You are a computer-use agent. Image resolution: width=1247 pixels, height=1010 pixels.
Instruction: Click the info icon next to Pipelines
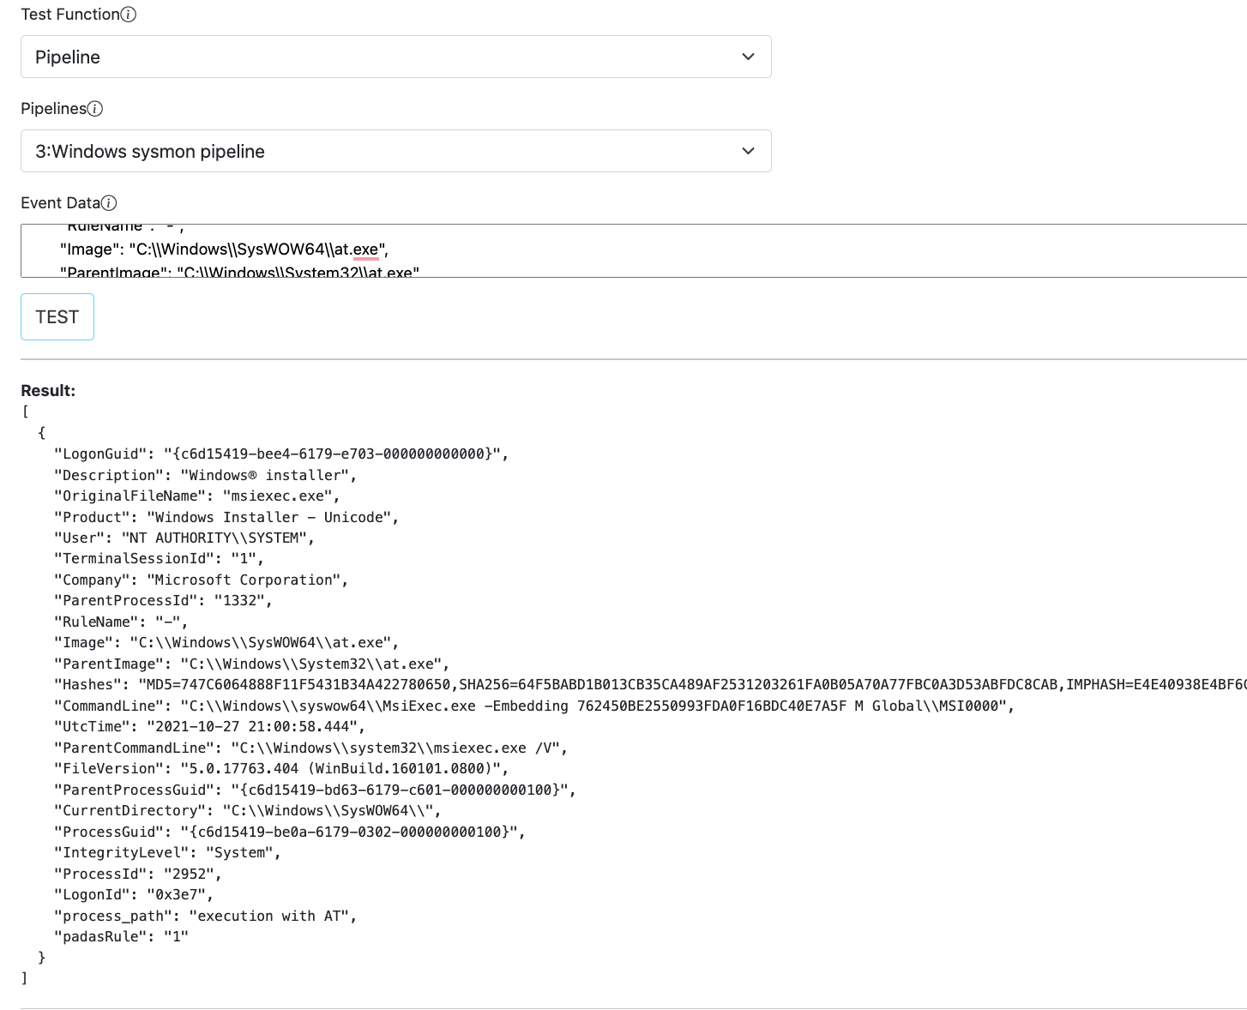(95, 109)
